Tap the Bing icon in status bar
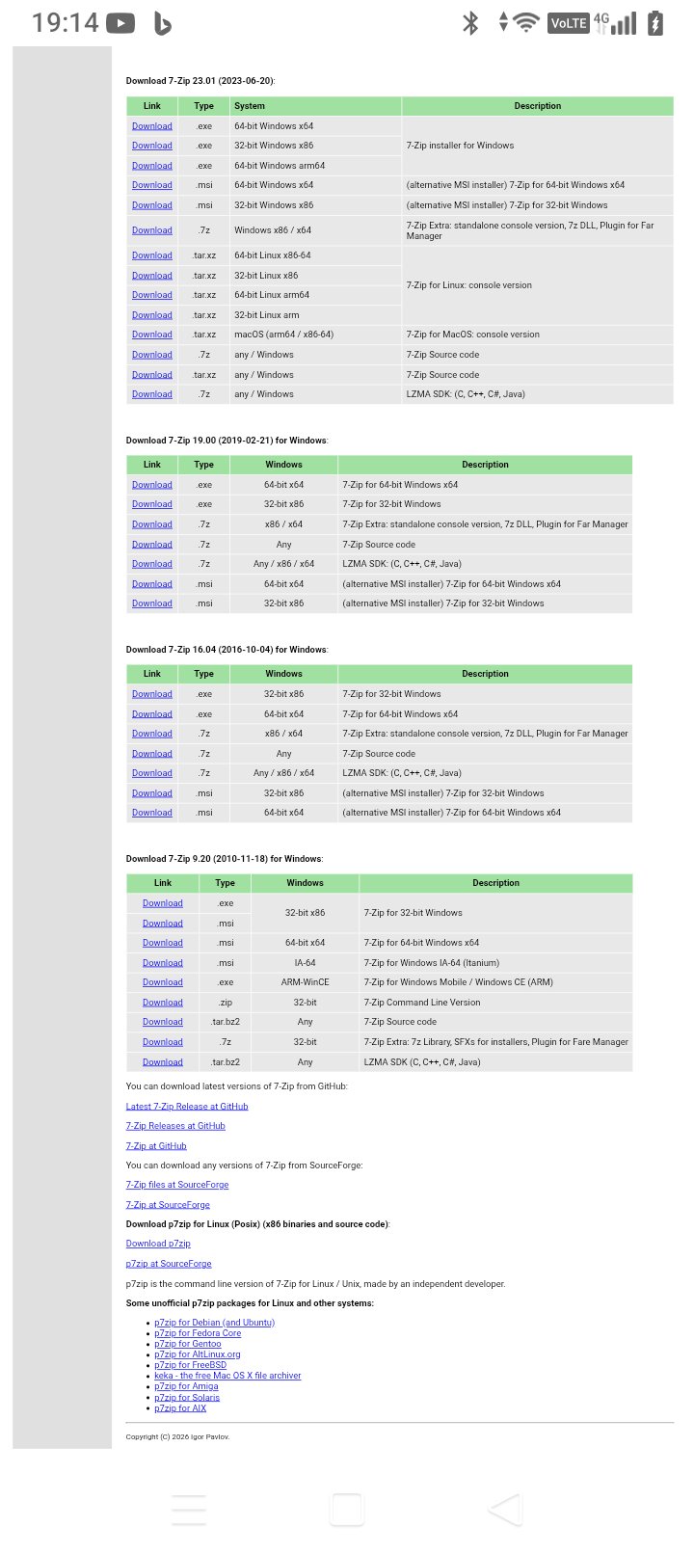Screen dimensions: 694x1554 (163, 23)
